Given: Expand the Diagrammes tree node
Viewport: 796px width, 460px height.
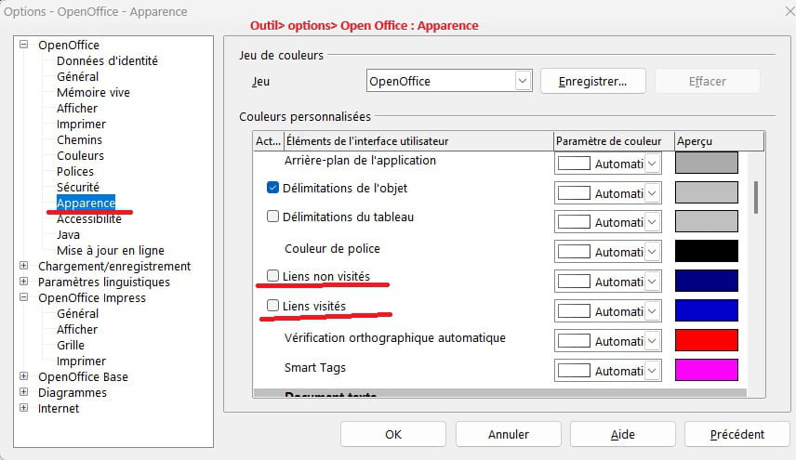Looking at the screenshot, I should 24,391.
